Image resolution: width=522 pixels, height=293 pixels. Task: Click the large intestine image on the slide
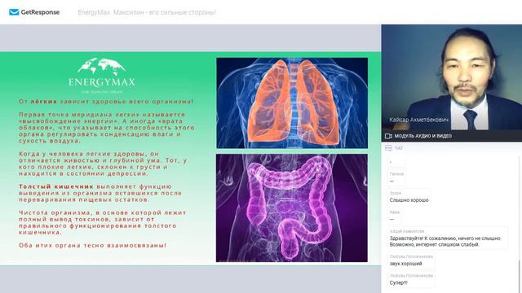point(292,208)
